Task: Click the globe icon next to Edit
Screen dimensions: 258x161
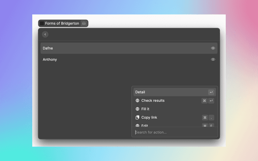Action: (x=137, y=126)
